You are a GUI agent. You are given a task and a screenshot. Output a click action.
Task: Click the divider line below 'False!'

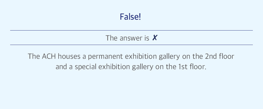pyautogui.click(x=131, y=30)
